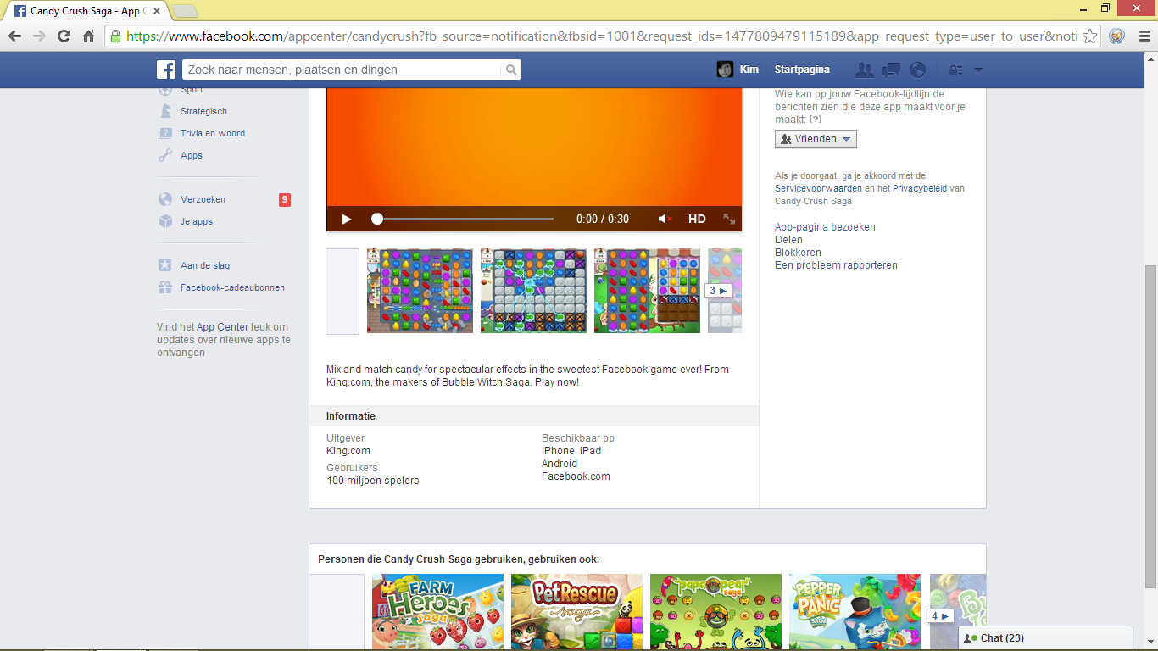Click the Facebook logo icon
The height and width of the screenshot is (651, 1158).
(x=166, y=70)
